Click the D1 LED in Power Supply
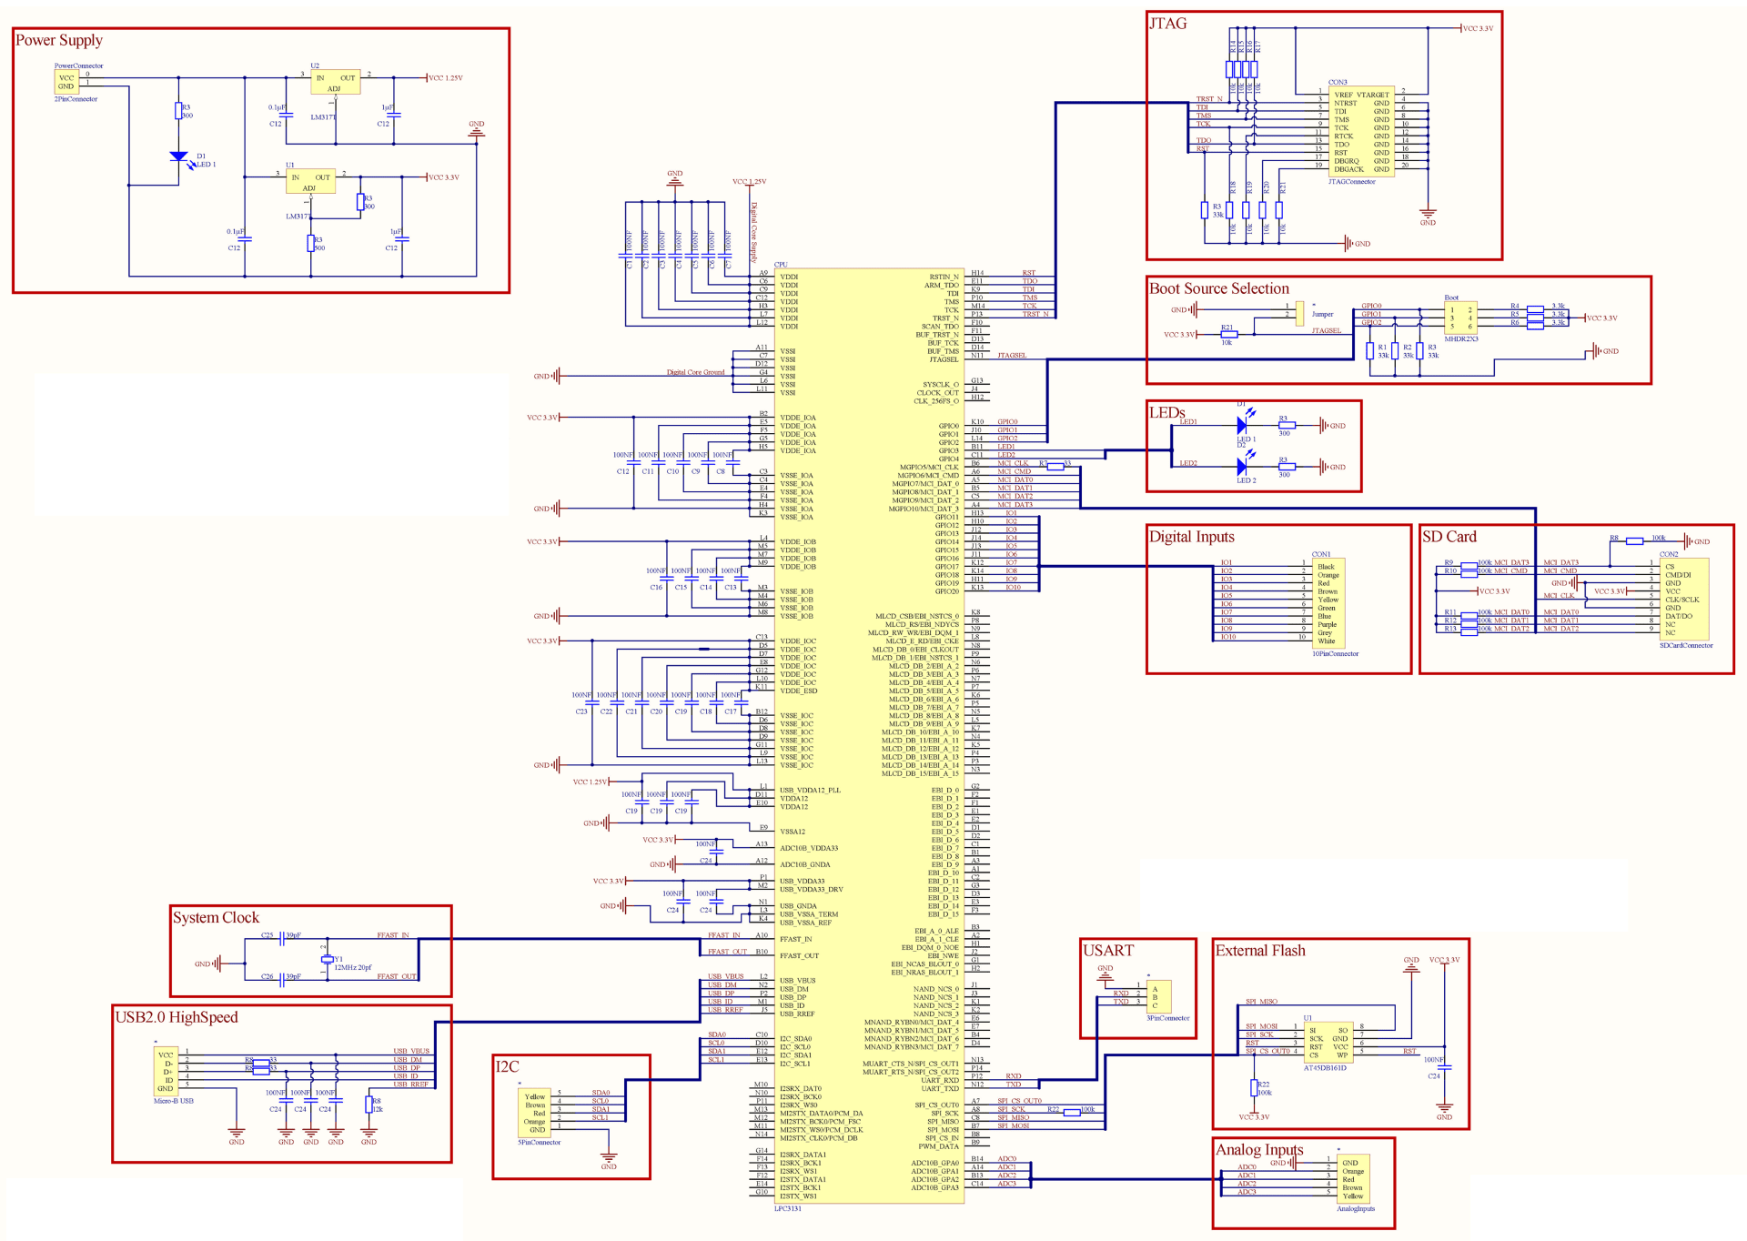 179,157
